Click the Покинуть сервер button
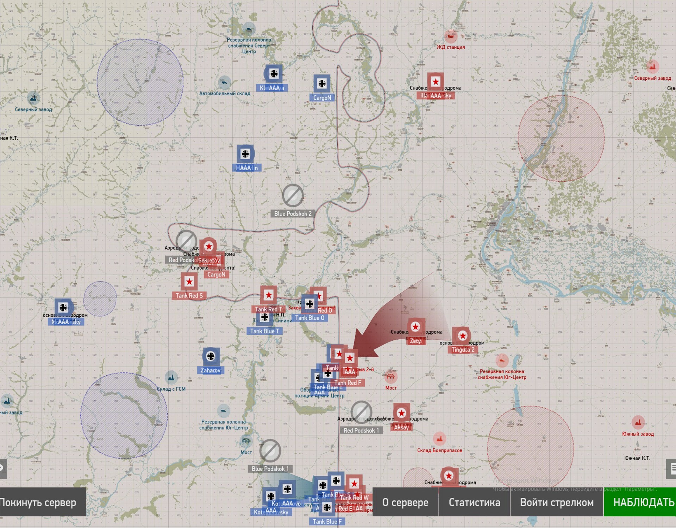The image size is (676, 528). tap(42, 502)
